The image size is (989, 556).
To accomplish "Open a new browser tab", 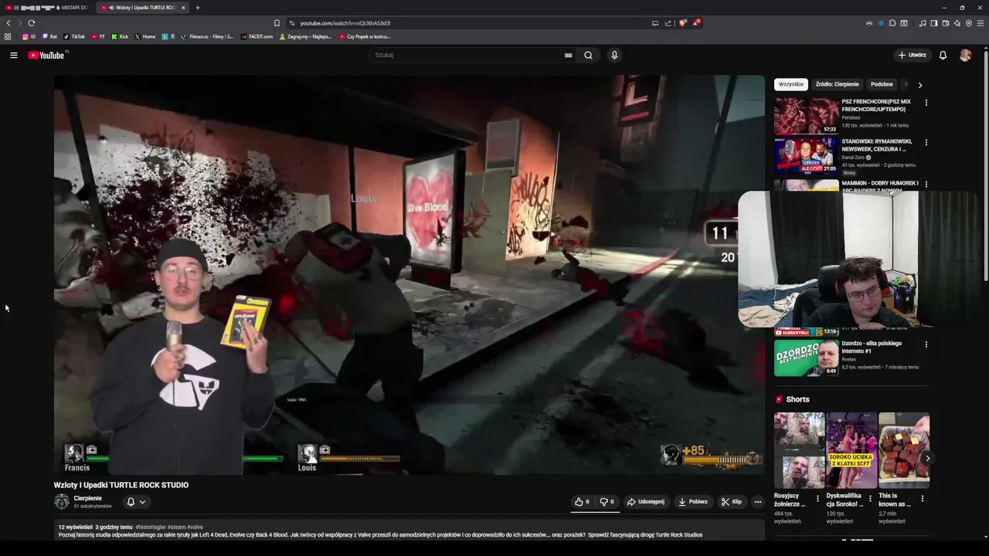I will coord(197,8).
